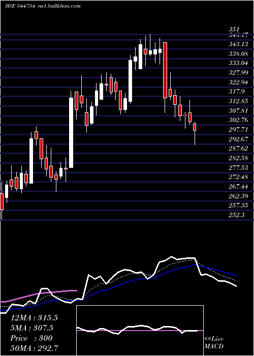Click the 333.04 price axis label
254x356 pixels.
point(238,63)
